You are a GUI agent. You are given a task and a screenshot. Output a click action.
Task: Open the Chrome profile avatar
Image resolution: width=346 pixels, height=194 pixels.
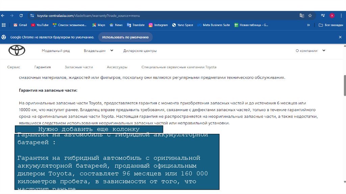[x=332, y=16]
